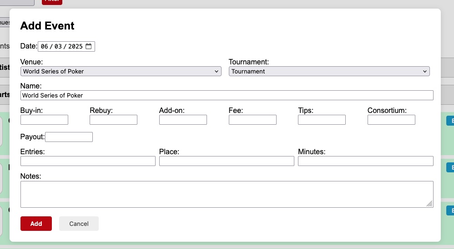
Task: Click into the Add-on field
Action: tap(183, 120)
